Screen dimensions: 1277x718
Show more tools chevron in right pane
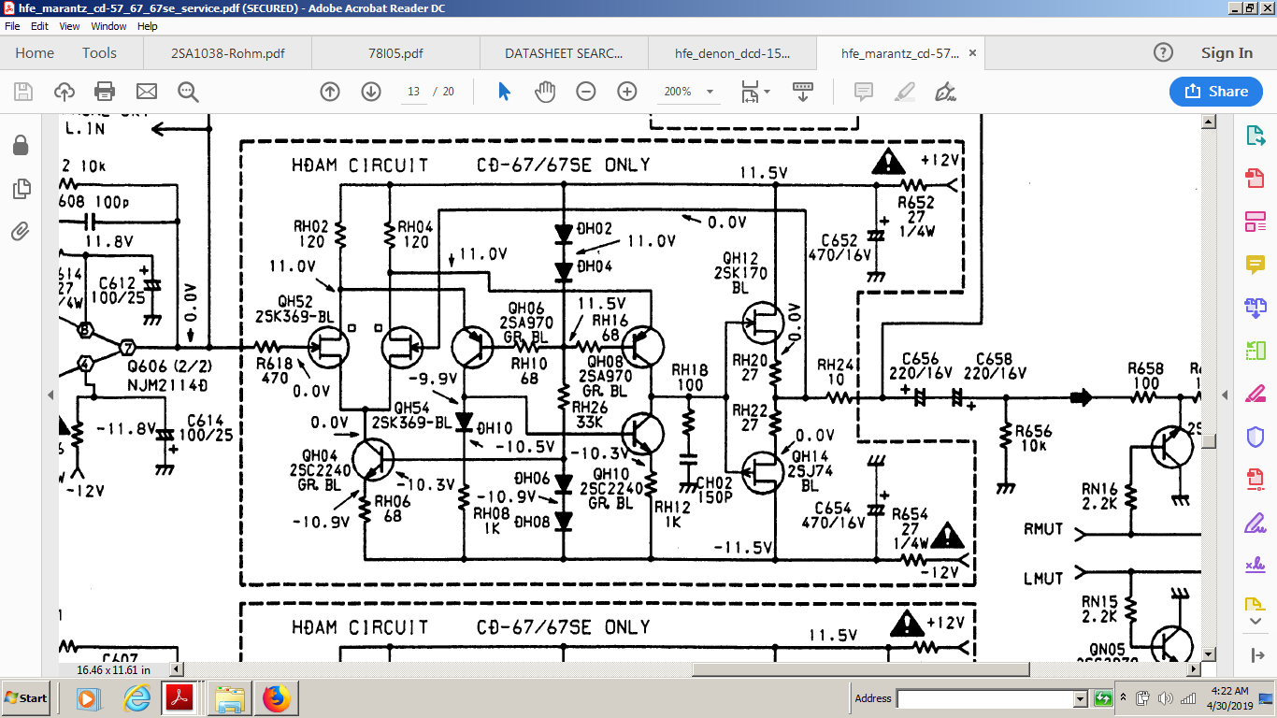(x=1255, y=621)
